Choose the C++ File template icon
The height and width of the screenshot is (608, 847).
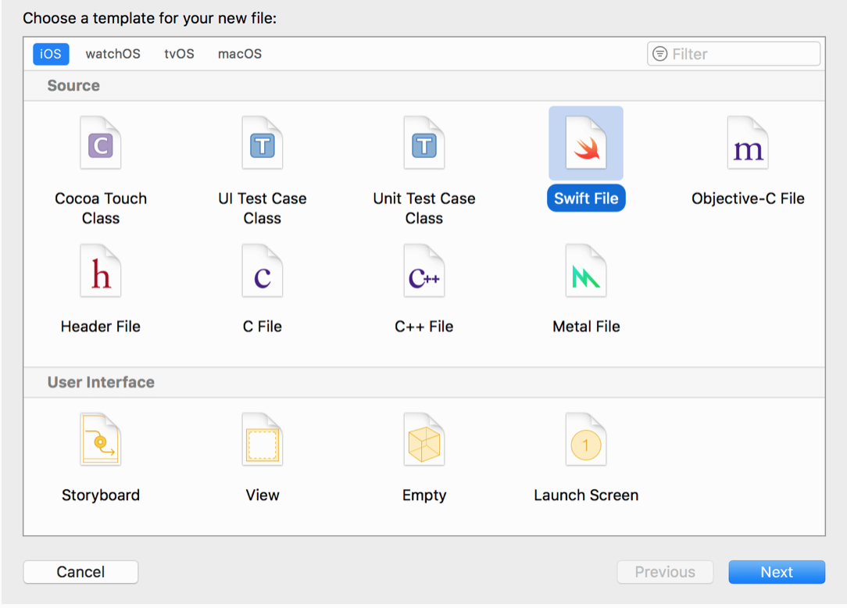coord(424,273)
